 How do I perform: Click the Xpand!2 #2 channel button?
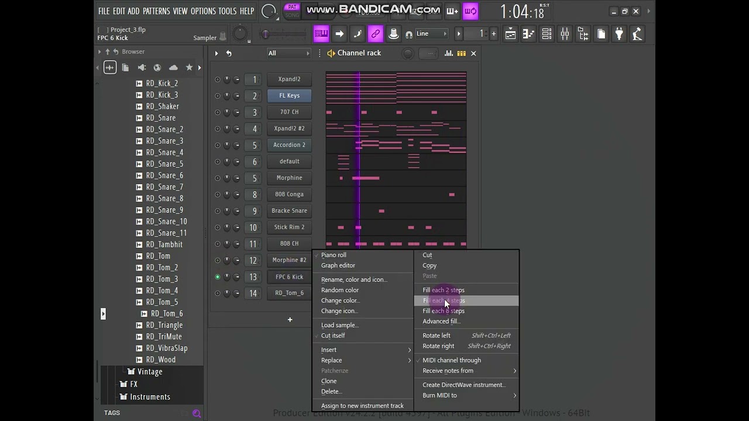point(289,129)
